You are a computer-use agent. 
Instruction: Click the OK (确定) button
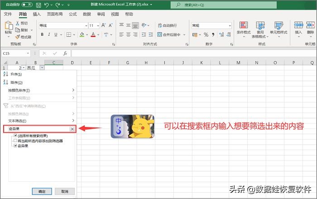point(42,191)
